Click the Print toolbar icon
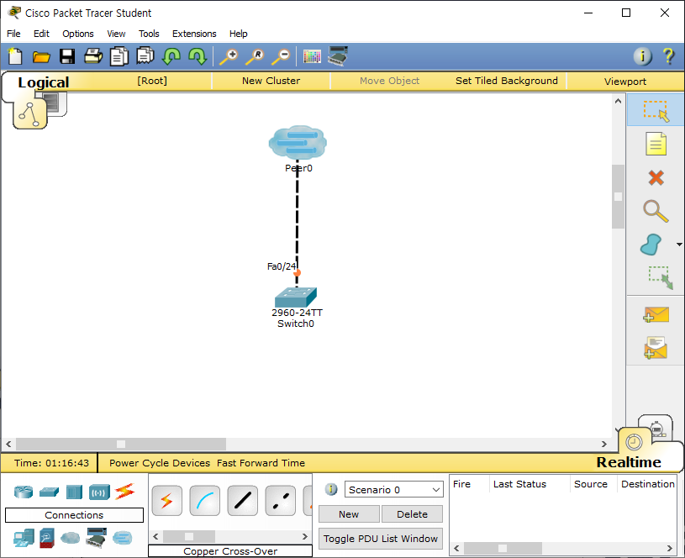Image resolution: width=685 pixels, height=558 pixels. (x=93, y=57)
